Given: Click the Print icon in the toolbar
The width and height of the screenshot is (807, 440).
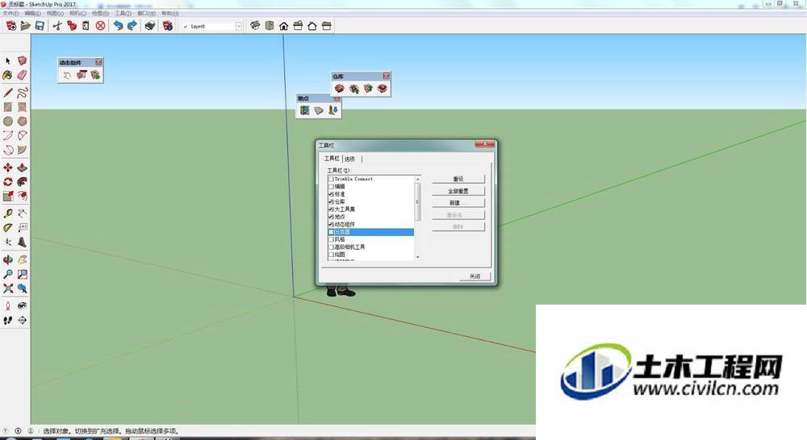Looking at the screenshot, I should [150, 26].
